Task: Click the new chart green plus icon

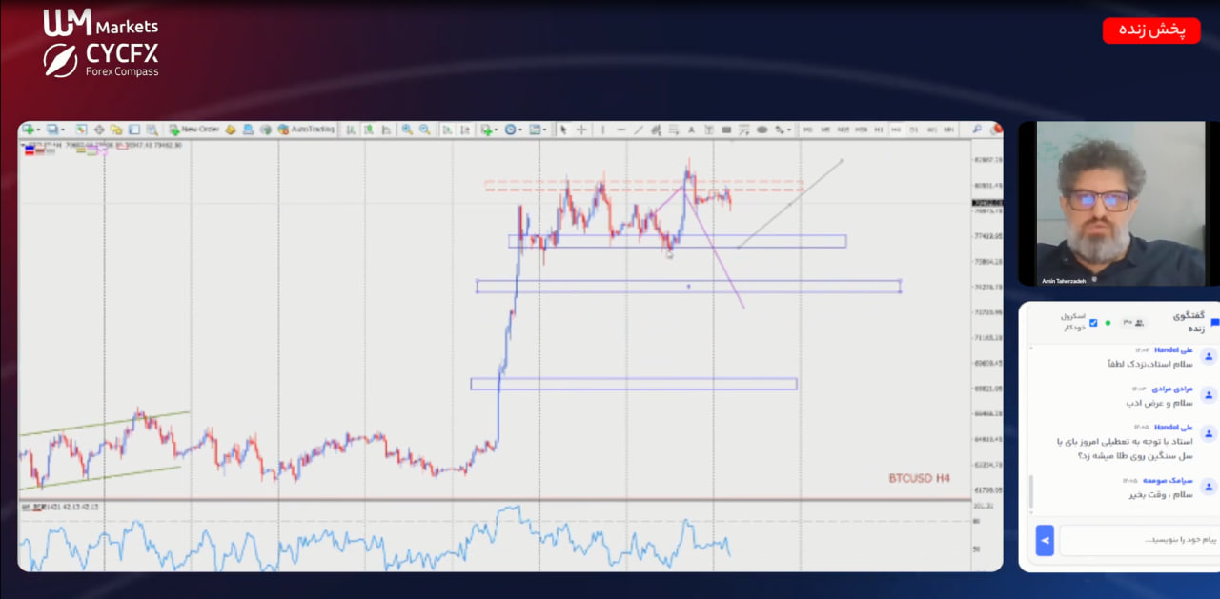Action: [28, 130]
